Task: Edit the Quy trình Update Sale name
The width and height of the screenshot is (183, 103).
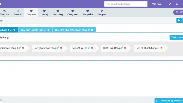Action: click(45, 30)
